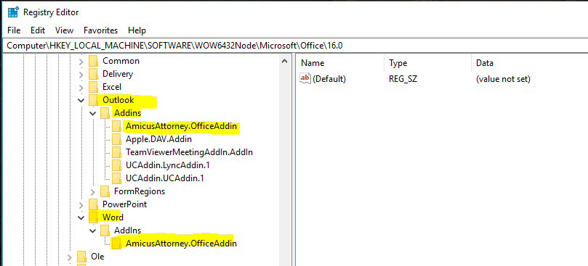Select the UCAddin.UCAddin.1 key label
This screenshot has height=266, width=588.
pos(164,178)
